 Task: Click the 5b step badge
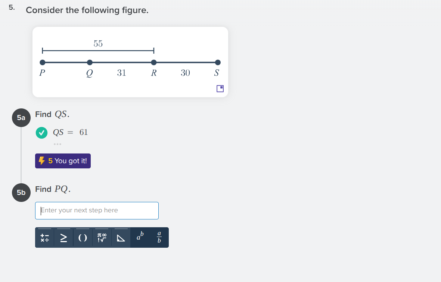(21, 192)
